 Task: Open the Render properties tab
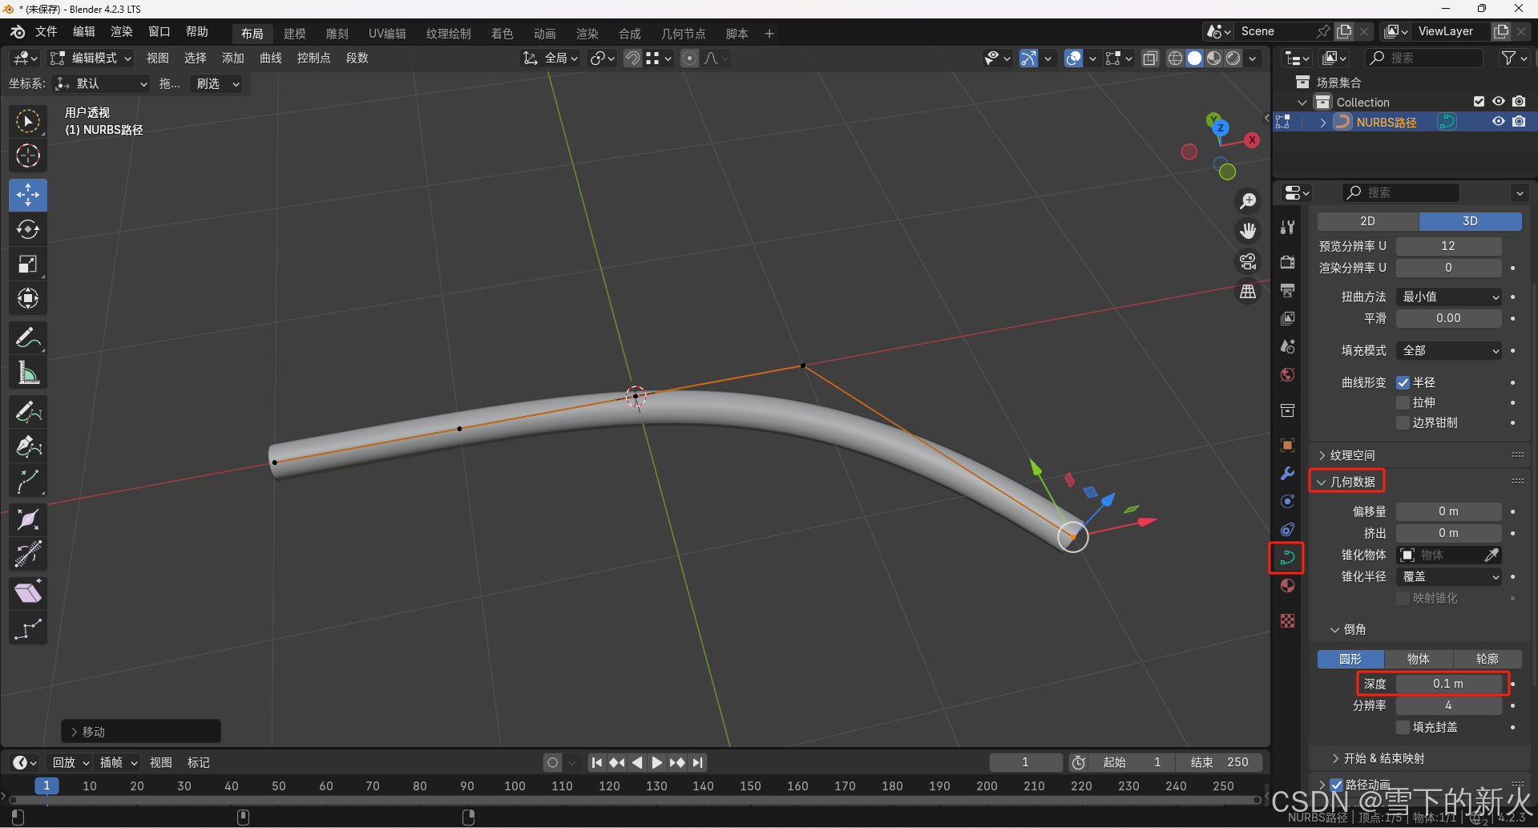(x=1287, y=261)
